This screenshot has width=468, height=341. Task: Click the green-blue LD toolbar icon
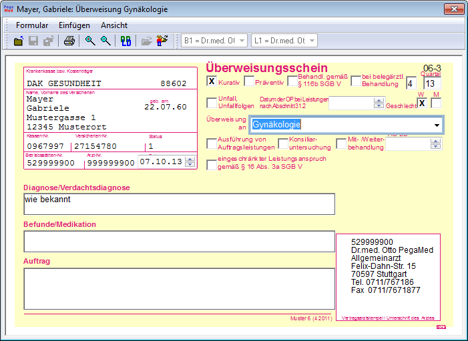[126, 41]
